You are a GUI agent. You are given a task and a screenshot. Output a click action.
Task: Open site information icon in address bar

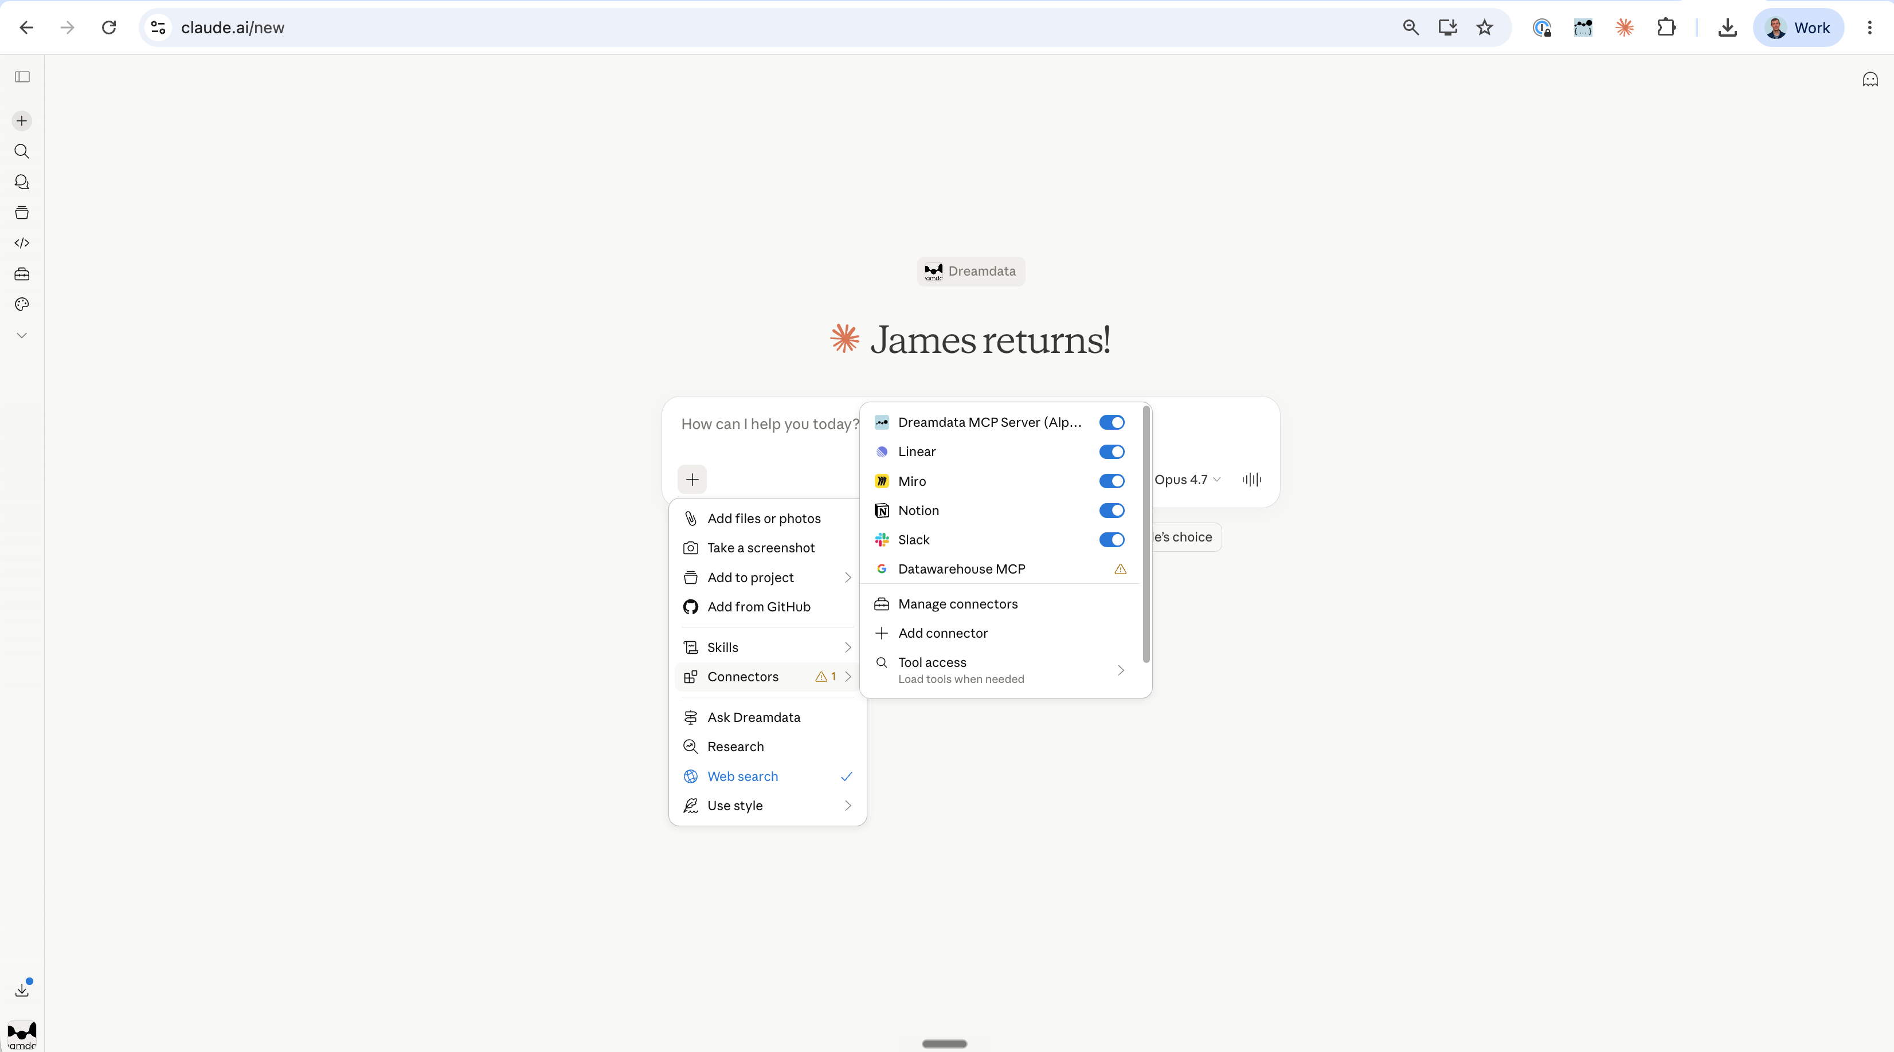158,28
